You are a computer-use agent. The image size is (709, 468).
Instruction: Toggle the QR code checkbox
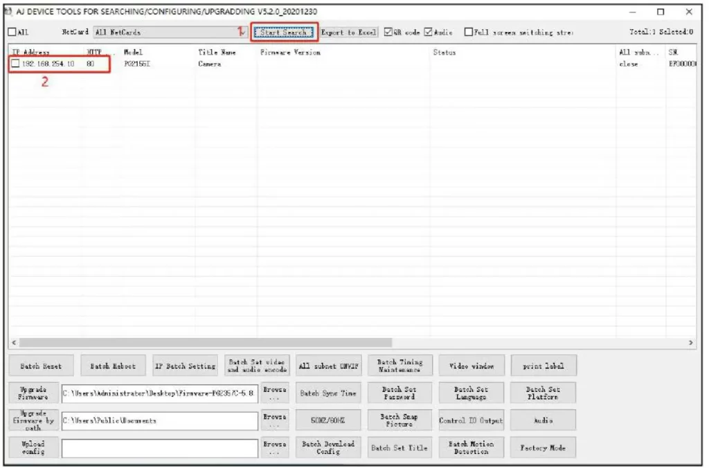point(388,32)
